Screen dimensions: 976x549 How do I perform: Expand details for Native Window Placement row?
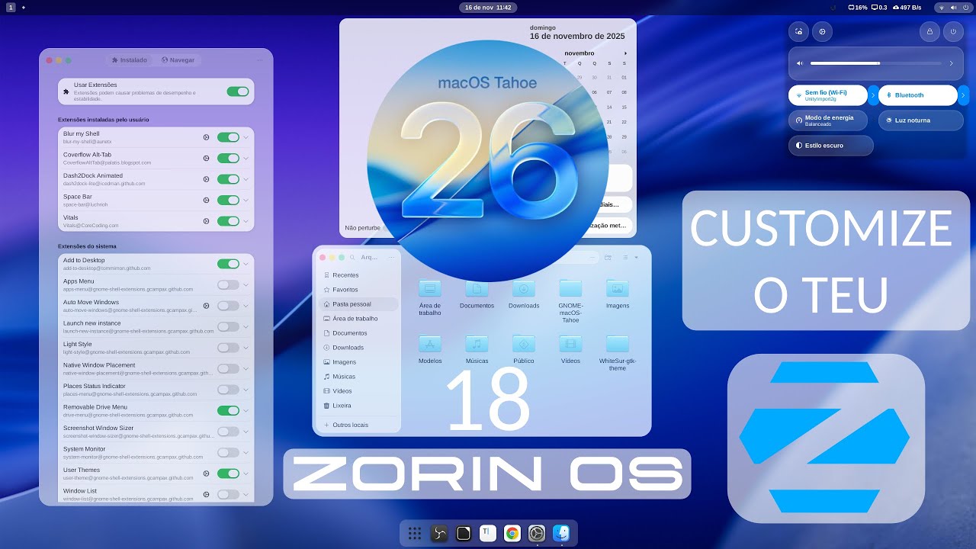coord(246,368)
